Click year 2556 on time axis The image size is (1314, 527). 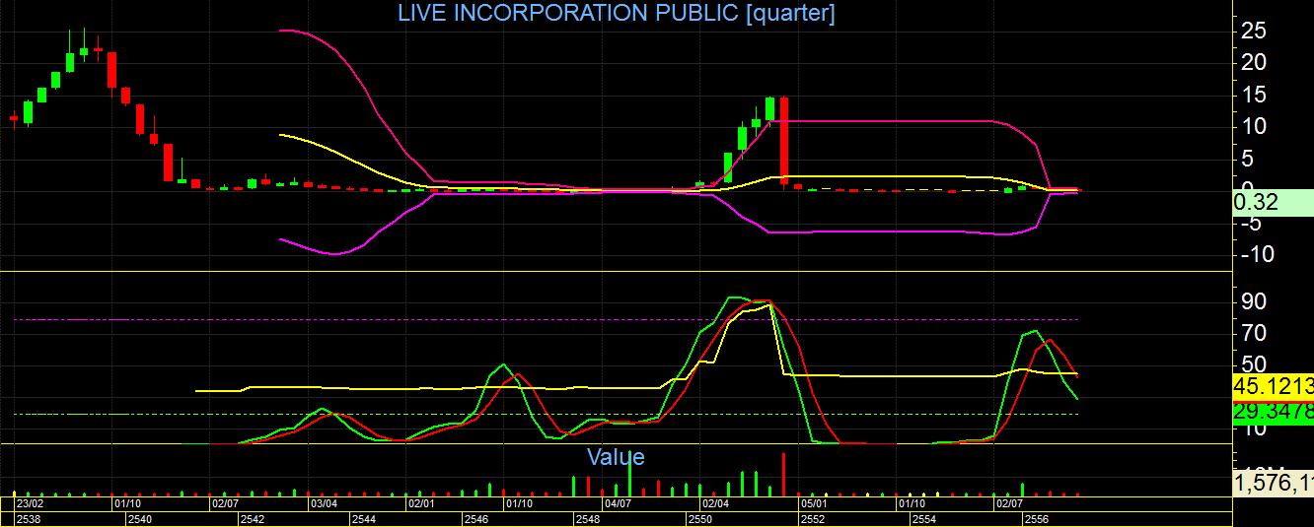tap(1036, 518)
